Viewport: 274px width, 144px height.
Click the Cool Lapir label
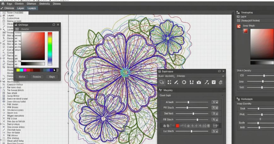(165, 95)
